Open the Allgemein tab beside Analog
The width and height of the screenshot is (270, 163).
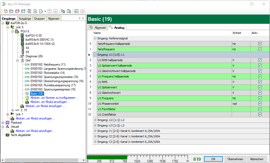tap(98, 27)
